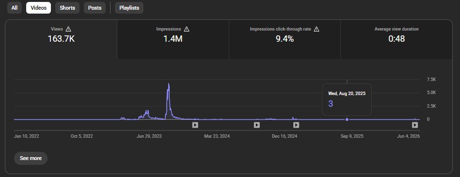Select the Views metric card
Viewport: 460px width, 177px height.
[61, 40]
